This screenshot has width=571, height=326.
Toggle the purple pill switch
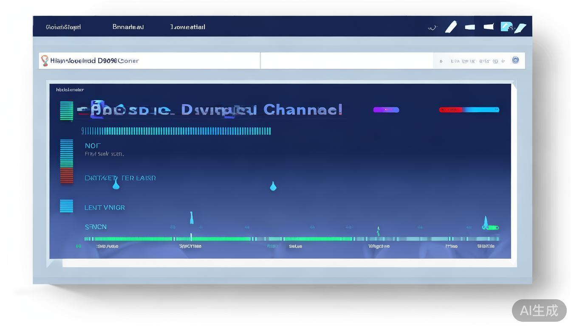coord(386,110)
